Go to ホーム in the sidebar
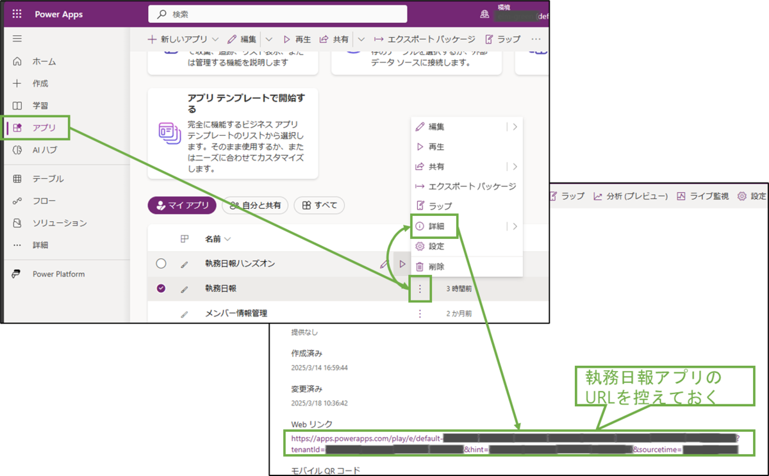This screenshot has height=476, width=769. point(44,62)
